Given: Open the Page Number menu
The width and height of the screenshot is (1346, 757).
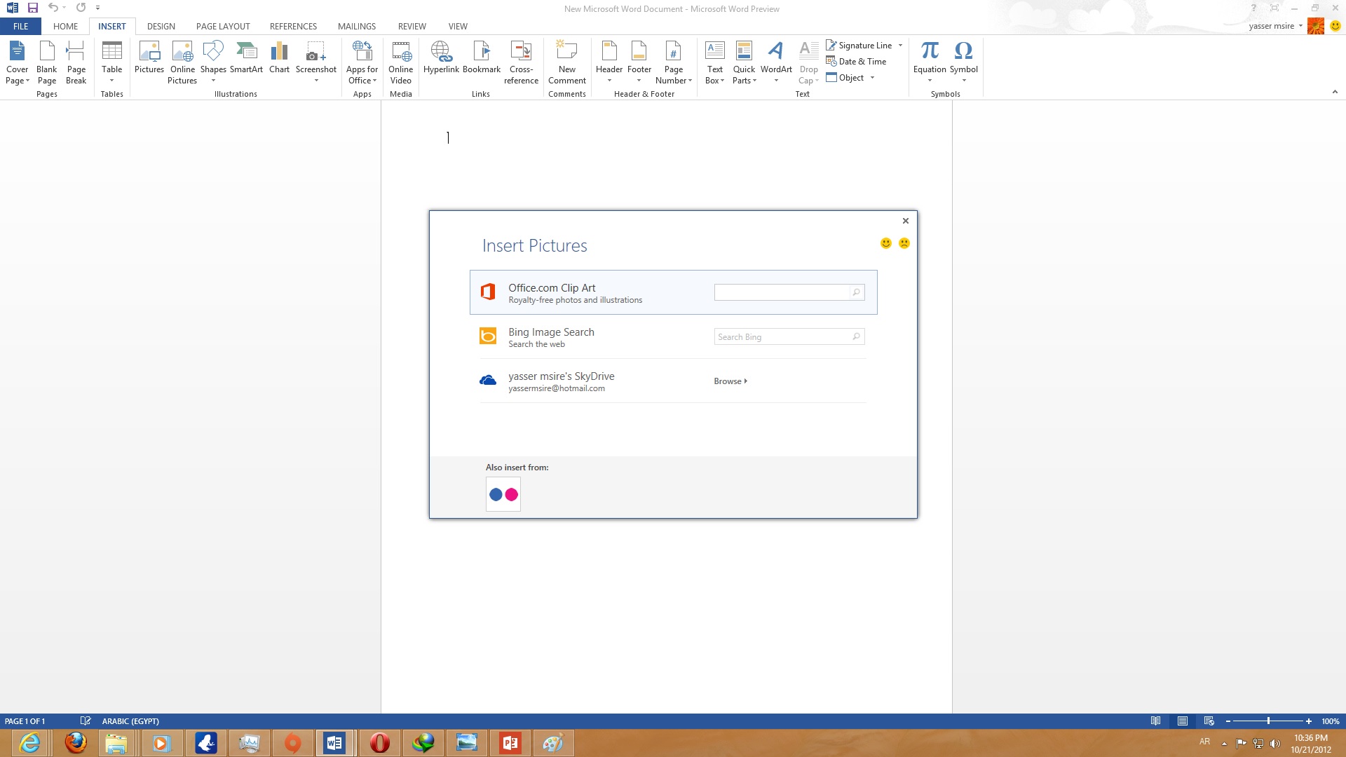Looking at the screenshot, I should coord(674,62).
